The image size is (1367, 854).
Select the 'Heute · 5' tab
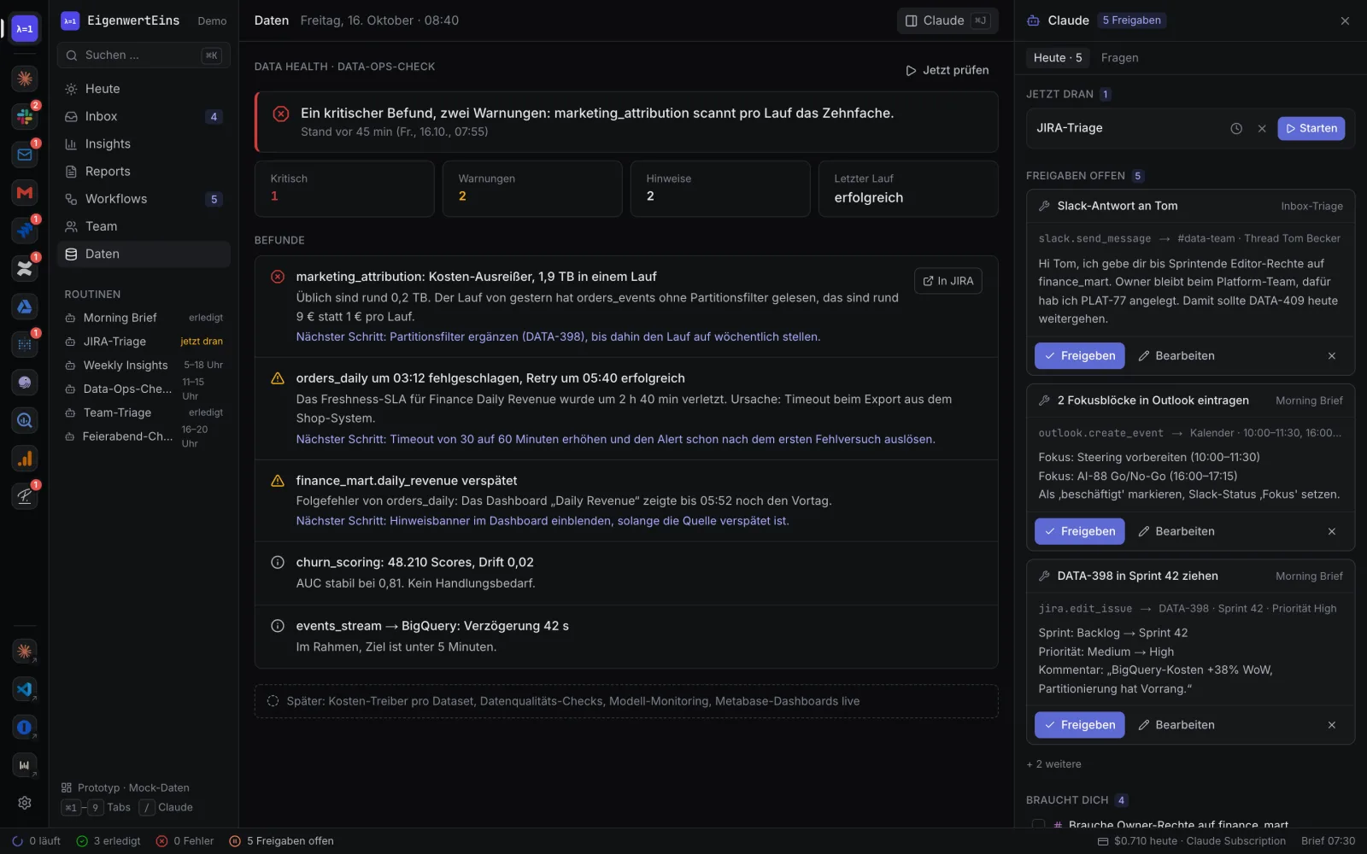pos(1058,58)
